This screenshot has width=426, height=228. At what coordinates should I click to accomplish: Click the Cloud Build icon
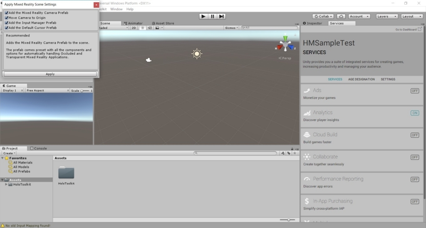(x=307, y=135)
